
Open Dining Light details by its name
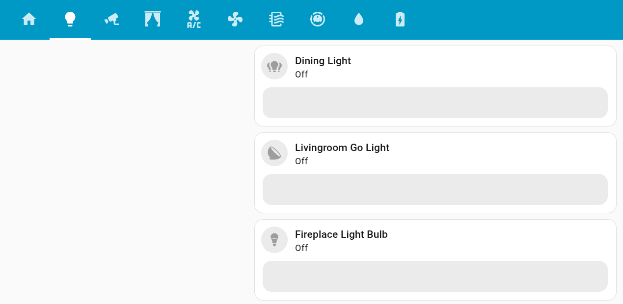click(x=323, y=61)
